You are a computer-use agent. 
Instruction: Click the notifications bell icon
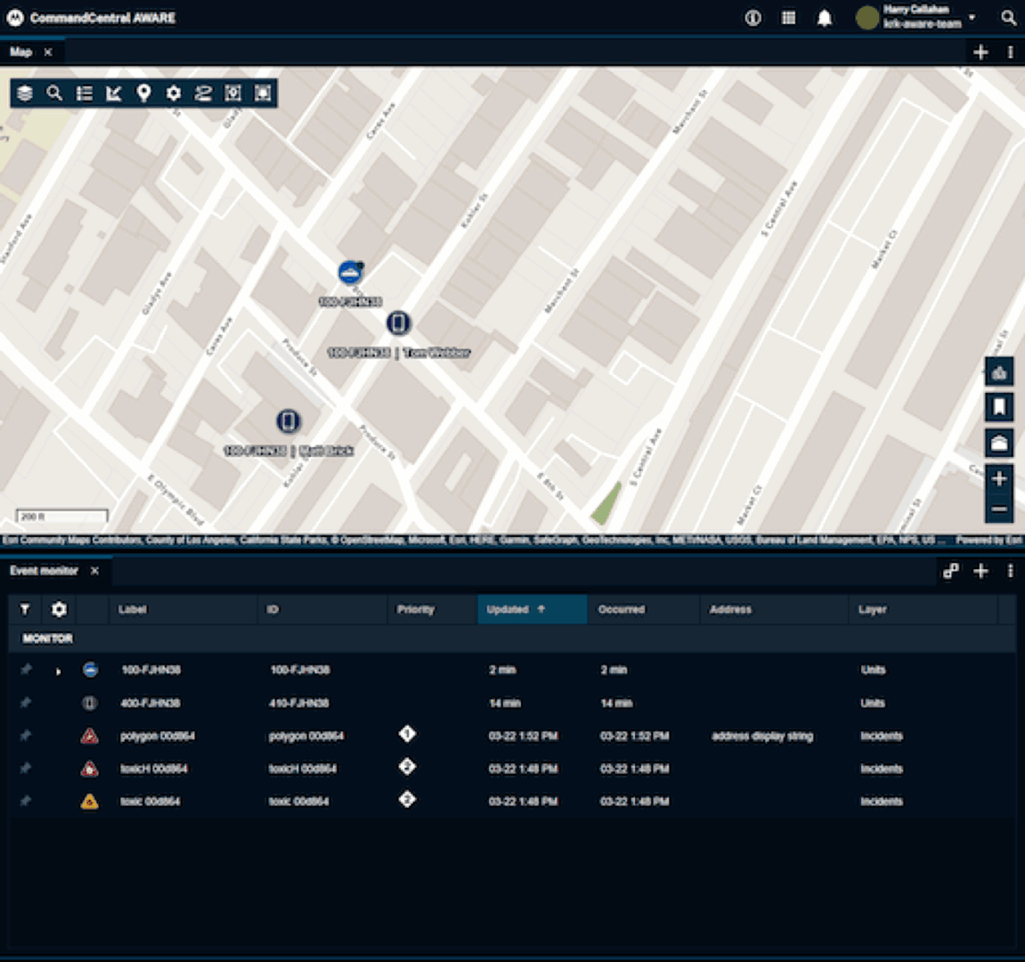click(825, 18)
